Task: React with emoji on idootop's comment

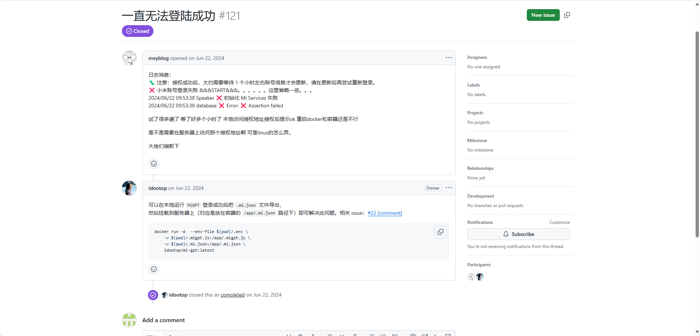Action: [153, 269]
